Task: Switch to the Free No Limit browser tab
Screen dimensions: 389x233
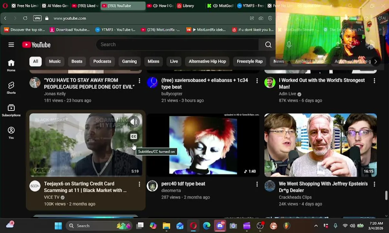Action: click(x=24, y=6)
